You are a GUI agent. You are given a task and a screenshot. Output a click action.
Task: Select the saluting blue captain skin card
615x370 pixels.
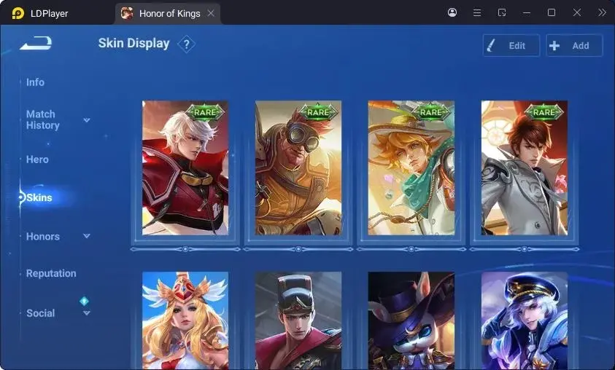pos(525,320)
